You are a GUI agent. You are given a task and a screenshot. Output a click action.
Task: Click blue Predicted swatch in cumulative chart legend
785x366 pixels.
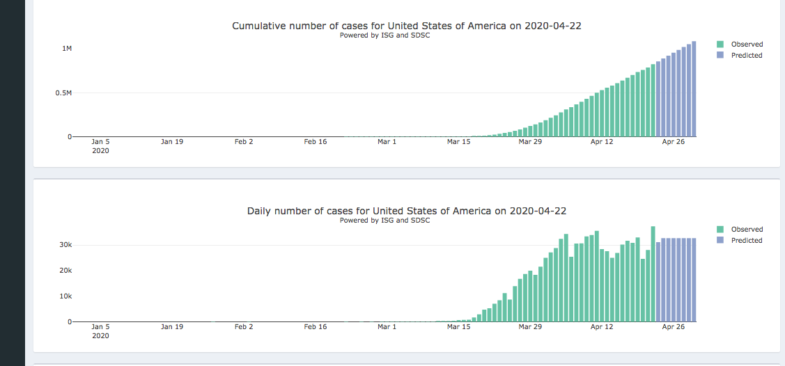(x=720, y=56)
